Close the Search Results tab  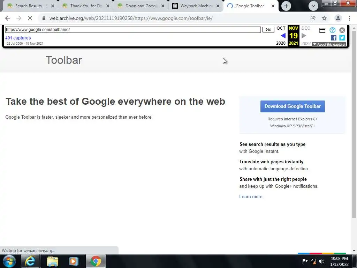click(x=53, y=6)
